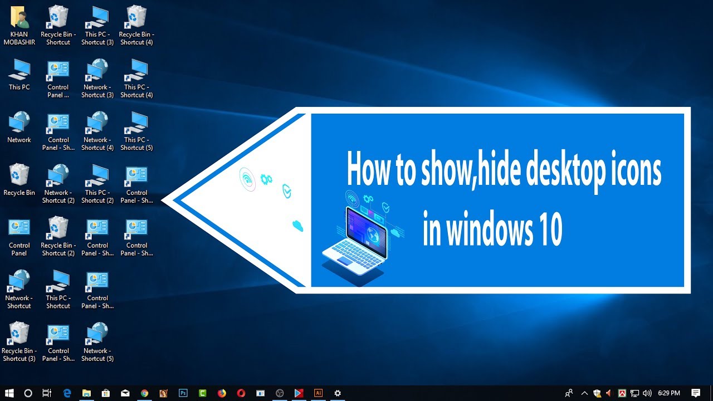Open the Windows Start menu
The height and width of the screenshot is (401, 713).
coord(9,393)
